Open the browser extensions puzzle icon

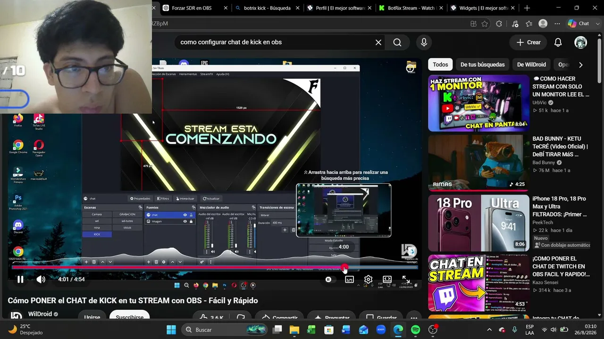pos(499,24)
